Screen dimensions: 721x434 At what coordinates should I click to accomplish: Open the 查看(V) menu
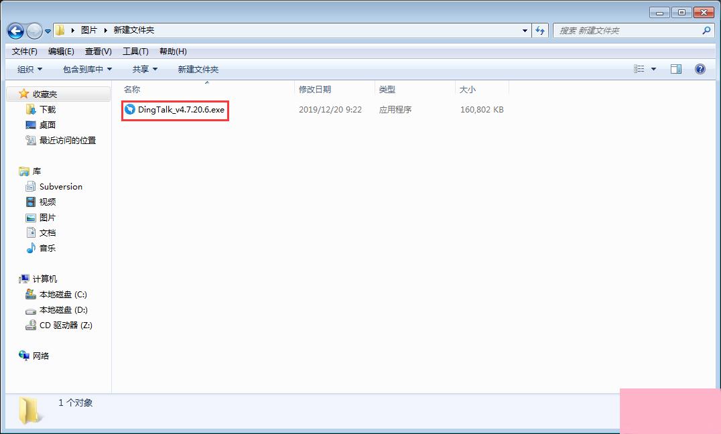pos(99,52)
